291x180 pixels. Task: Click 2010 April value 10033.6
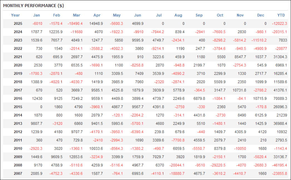(96, 149)
